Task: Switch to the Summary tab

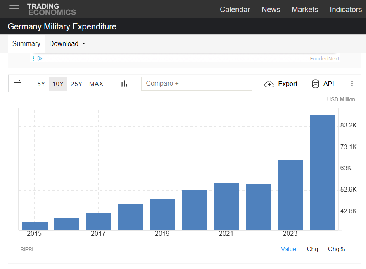Action: click(x=26, y=43)
